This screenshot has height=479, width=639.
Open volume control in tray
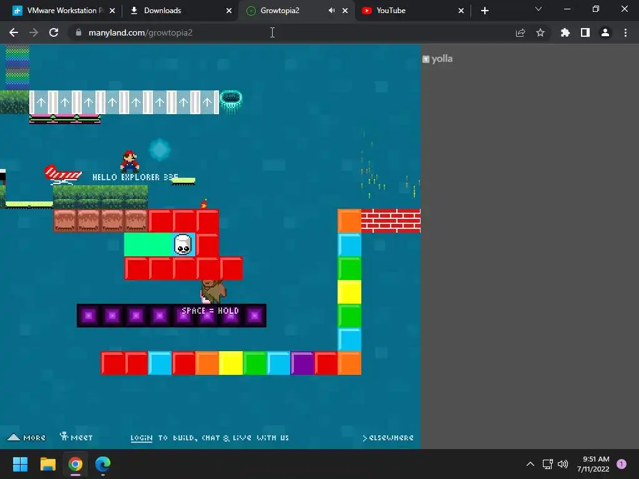[x=563, y=464]
